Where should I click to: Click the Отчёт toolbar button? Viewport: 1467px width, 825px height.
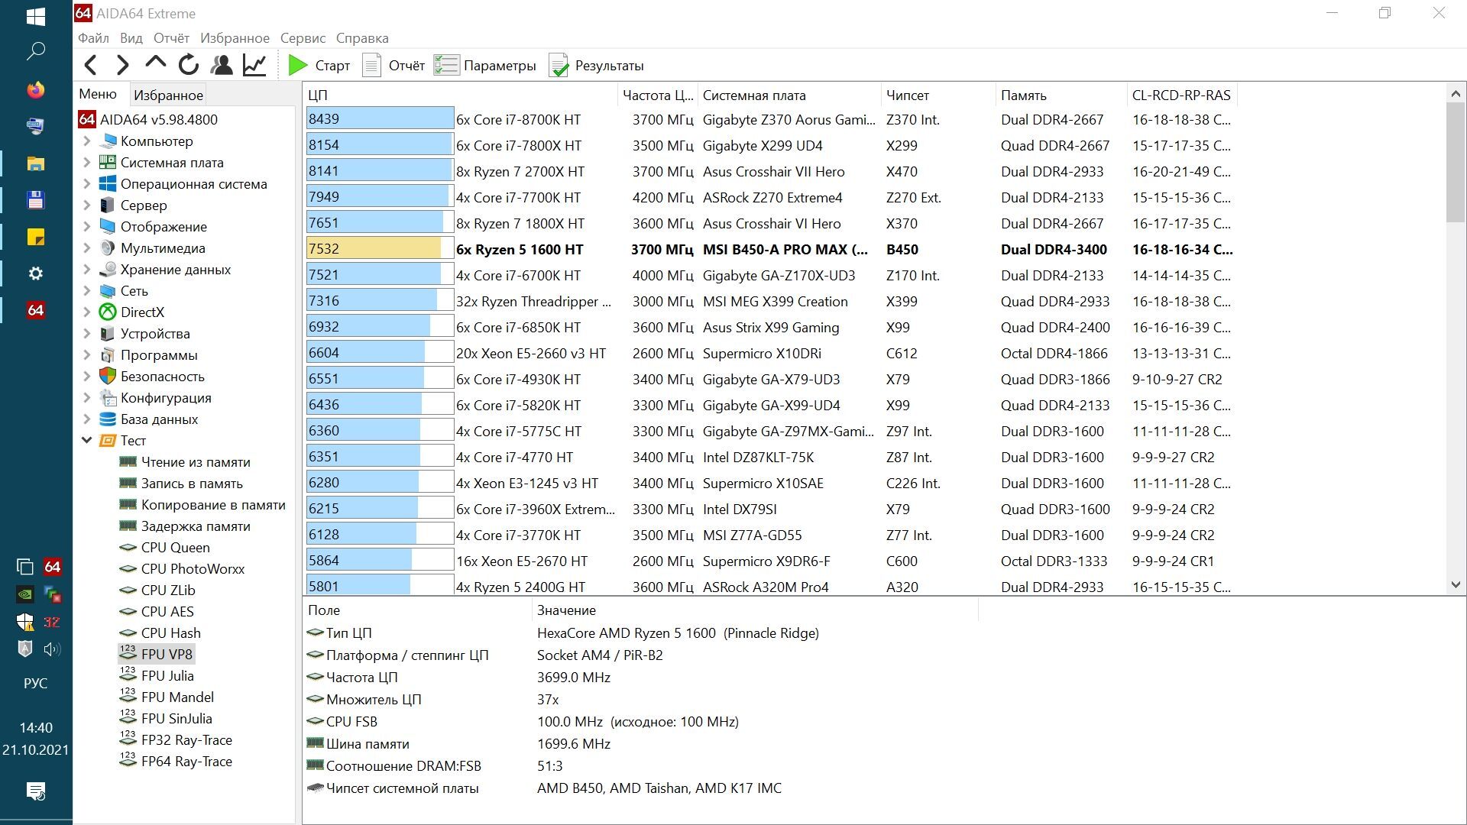coord(394,66)
